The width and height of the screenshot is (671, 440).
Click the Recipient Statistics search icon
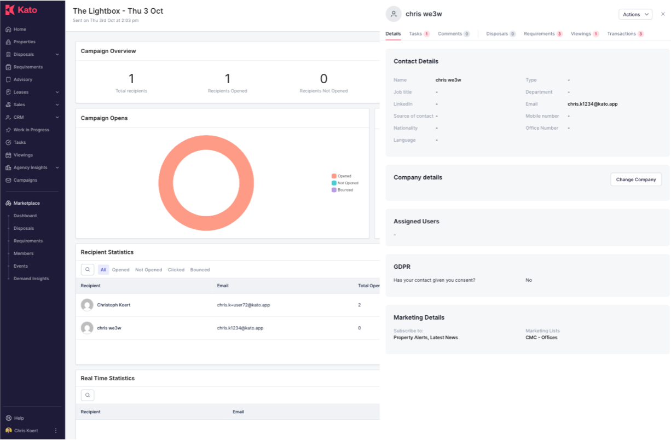point(88,270)
